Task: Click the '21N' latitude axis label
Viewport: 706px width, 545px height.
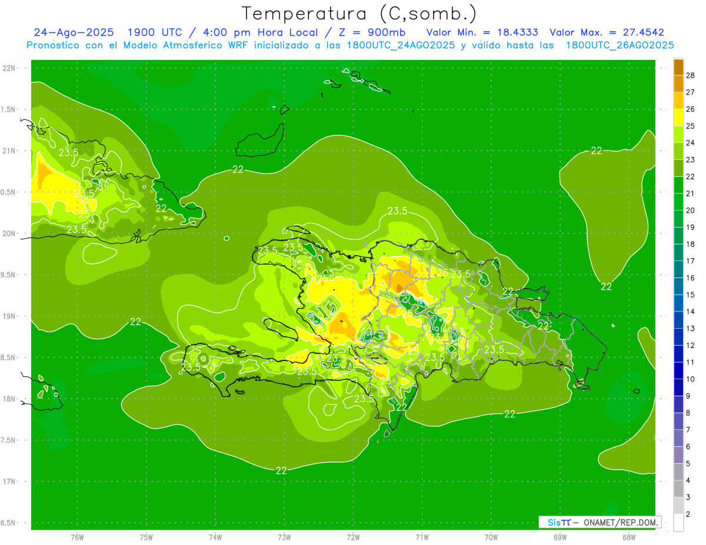Action: [x=10, y=151]
